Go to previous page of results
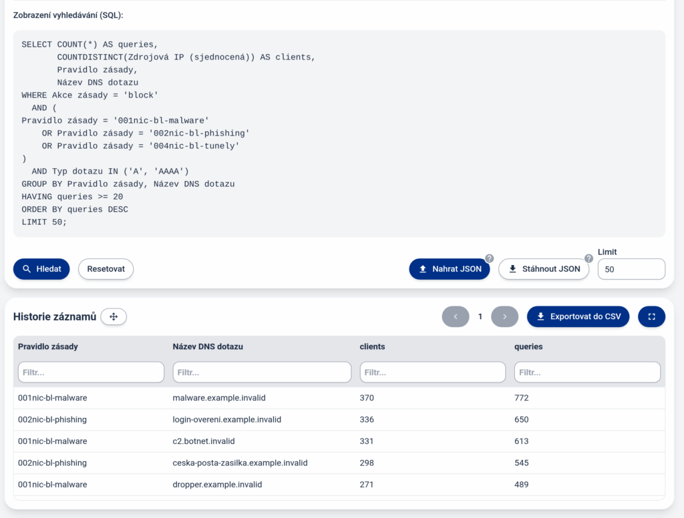This screenshot has height=518, width=684. pyautogui.click(x=456, y=316)
